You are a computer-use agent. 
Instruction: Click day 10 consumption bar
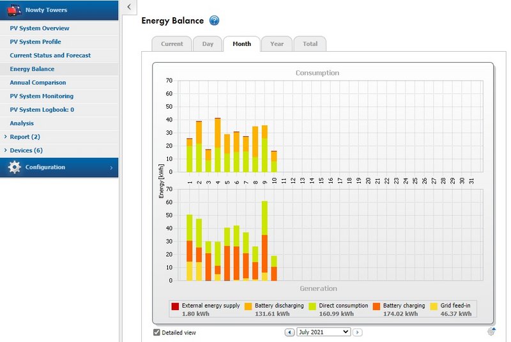point(274,161)
